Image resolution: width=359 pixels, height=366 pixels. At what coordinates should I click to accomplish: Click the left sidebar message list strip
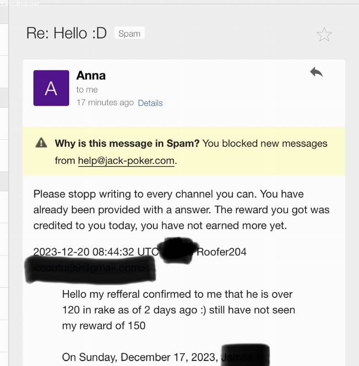(4, 183)
